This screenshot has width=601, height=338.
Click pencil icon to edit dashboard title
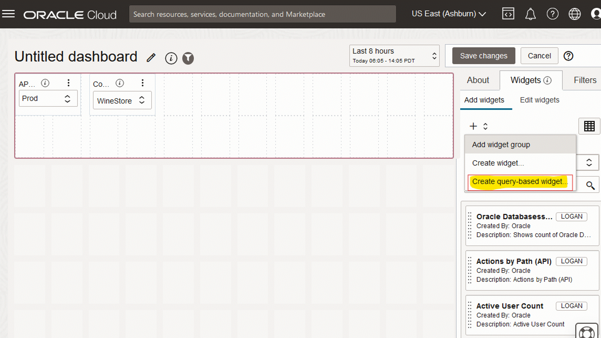[151, 58]
